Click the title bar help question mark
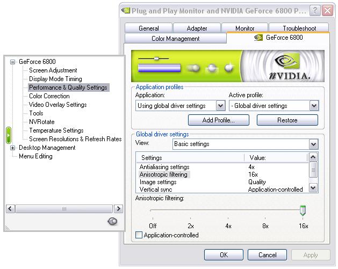This screenshot has width=338, height=269. click(x=314, y=10)
